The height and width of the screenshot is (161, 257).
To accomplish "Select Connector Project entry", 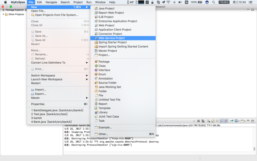I will tap(123, 34).
